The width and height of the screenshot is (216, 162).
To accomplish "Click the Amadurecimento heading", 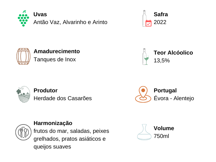I will [x=57, y=51].
